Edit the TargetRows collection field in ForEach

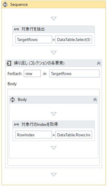click(74, 74)
